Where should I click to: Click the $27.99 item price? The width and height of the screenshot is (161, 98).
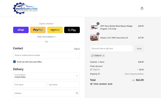tap(141, 38)
